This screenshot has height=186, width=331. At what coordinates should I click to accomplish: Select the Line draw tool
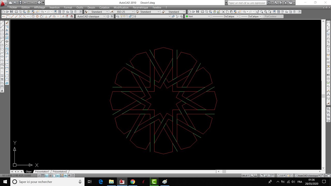coord(2,23)
